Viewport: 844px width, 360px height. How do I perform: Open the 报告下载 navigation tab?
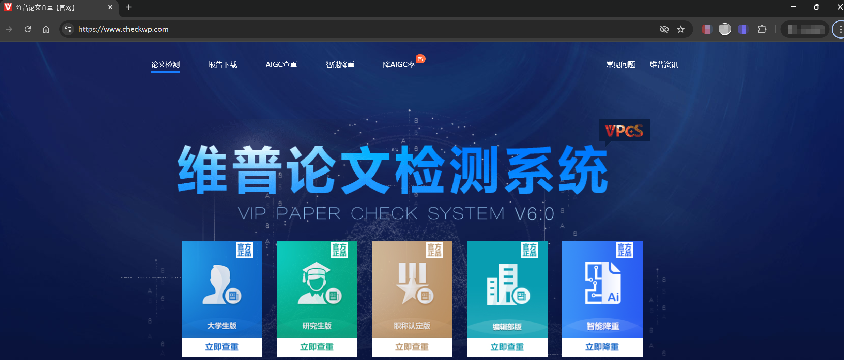coord(222,65)
